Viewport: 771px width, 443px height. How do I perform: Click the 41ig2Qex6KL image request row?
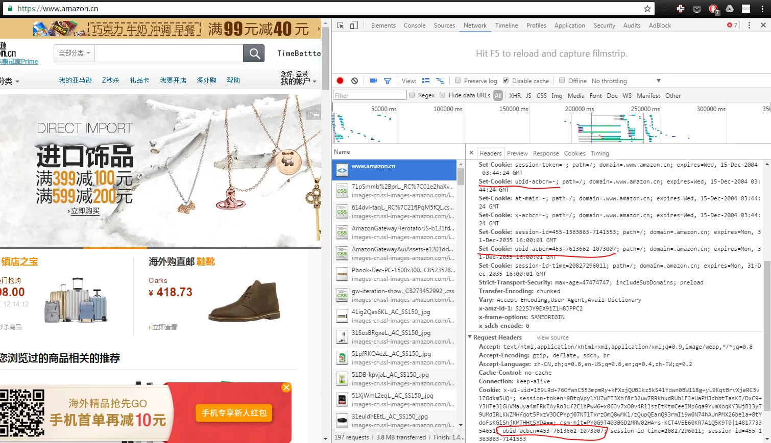(x=394, y=316)
